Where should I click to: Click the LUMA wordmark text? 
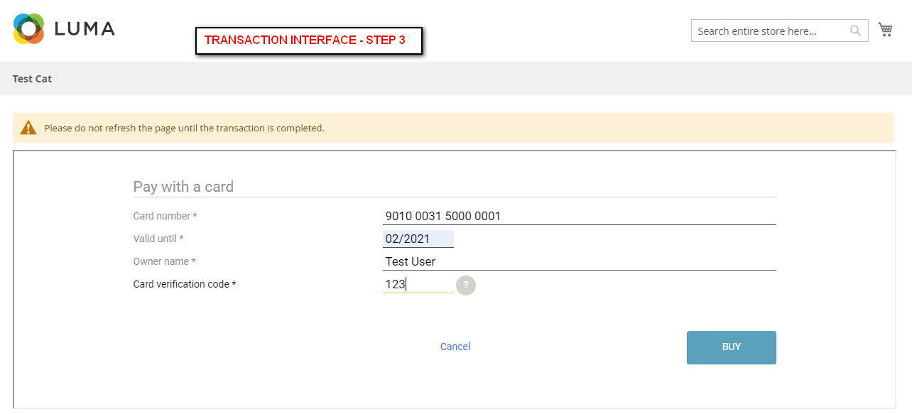85,29
